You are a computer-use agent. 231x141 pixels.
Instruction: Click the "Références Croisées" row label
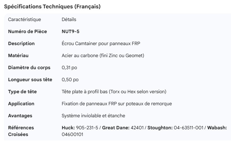(x=21, y=131)
